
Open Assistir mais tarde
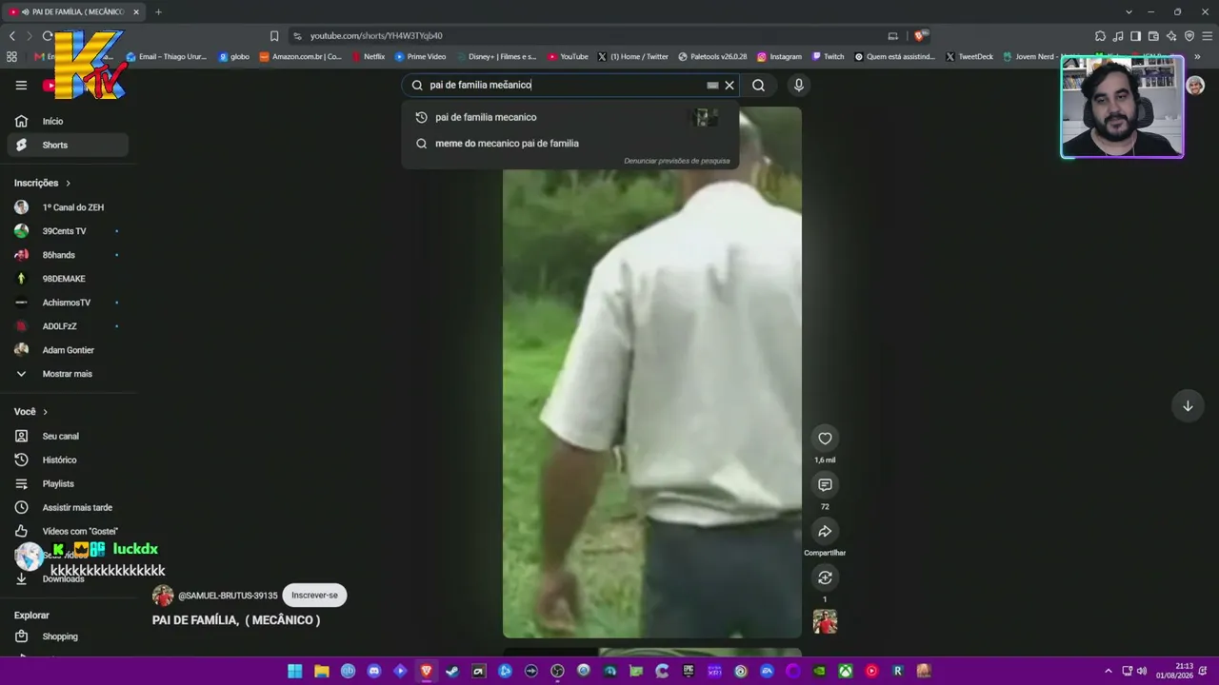[x=68, y=507]
